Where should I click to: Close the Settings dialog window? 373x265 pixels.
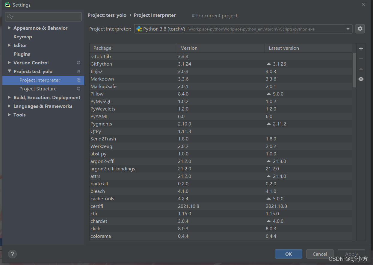[363, 4]
